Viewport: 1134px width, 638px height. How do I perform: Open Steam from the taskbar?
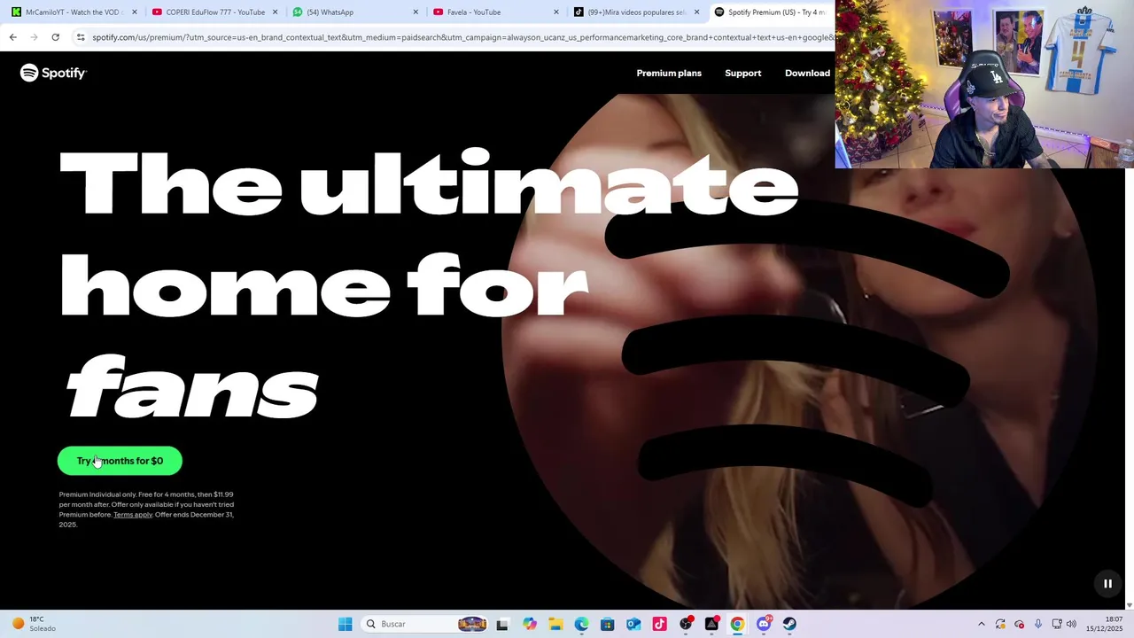pos(789,624)
